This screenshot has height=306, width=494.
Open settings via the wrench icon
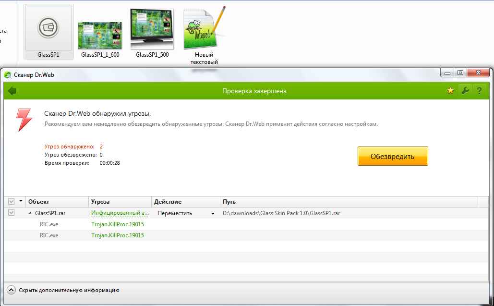(x=464, y=91)
